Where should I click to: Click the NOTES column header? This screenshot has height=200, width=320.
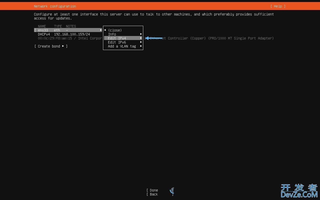[71, 26]
